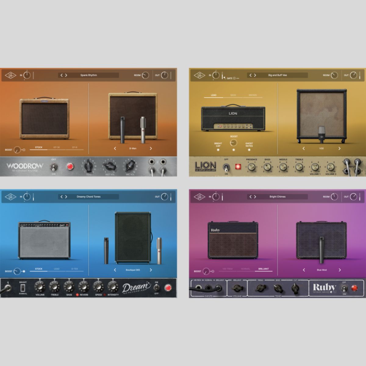Click the Universal Audio logo in Lion plugin
Screen dimensions: 366x366
(199, 75)
